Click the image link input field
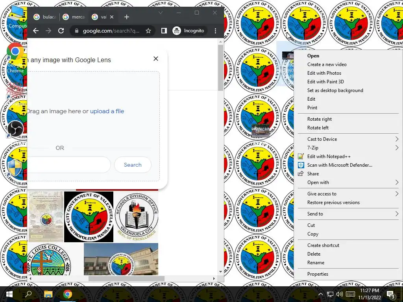The width and height of the screenshot is (403, 302). click(69, 165)
